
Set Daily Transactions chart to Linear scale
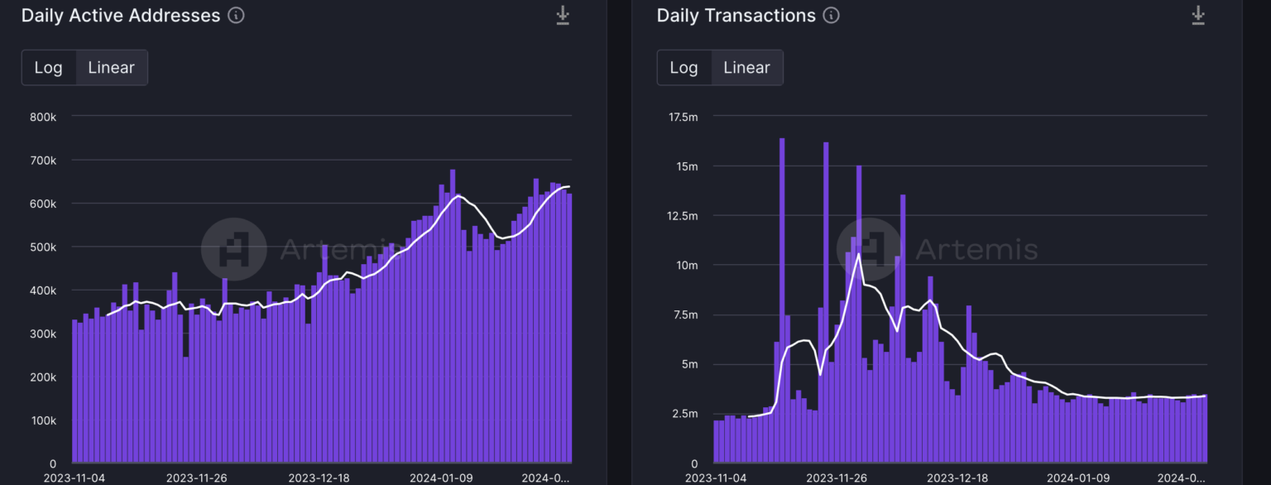click(746, 68)
